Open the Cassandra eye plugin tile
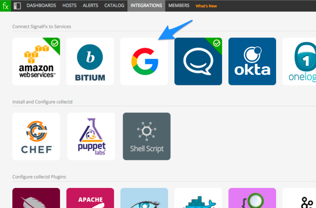Image resolution: width=316 pixels, height=208 pixels. click(144, 198)
